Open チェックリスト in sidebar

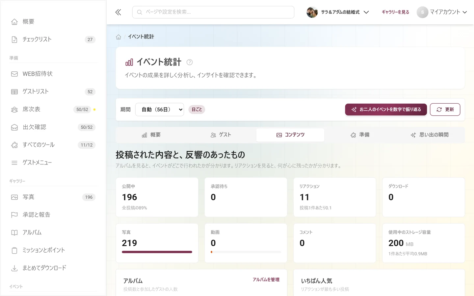(53, 39)
